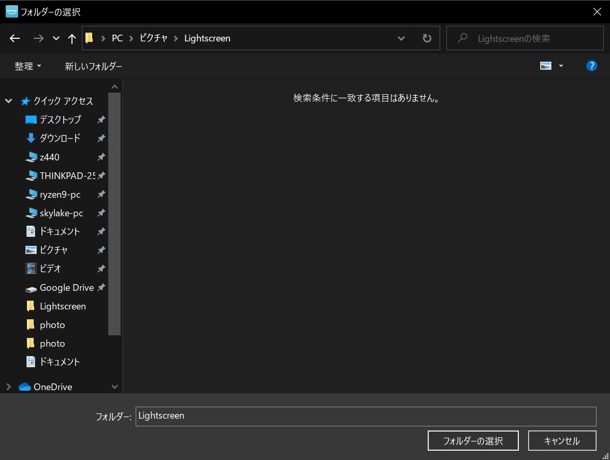
Task: Open デスクトップ in quick access
Action: [x=60, y=120]
